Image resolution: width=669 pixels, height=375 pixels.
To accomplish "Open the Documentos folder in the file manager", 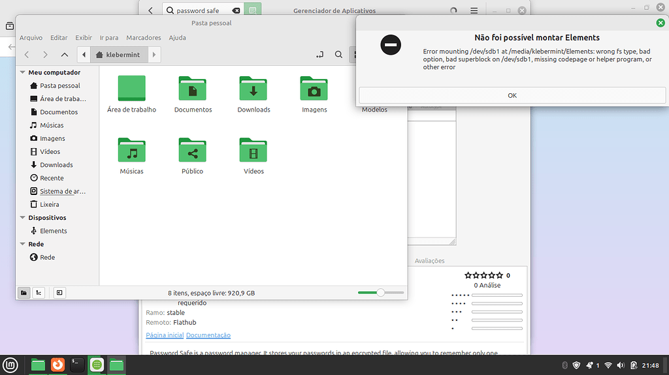I will tap(193, 89).
